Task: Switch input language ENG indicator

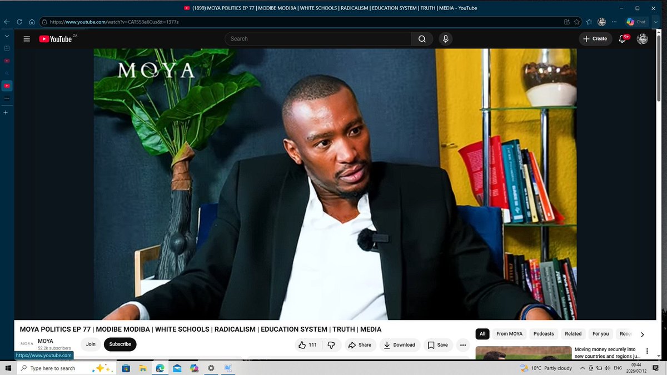Action: point(617,368)
